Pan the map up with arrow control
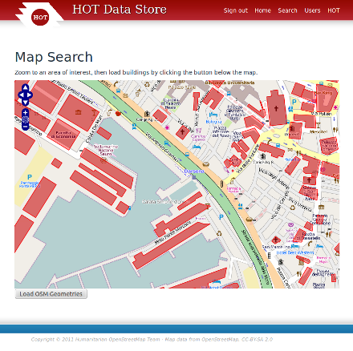The height and width of the screenshot is (351, 353). pos(25,88)
